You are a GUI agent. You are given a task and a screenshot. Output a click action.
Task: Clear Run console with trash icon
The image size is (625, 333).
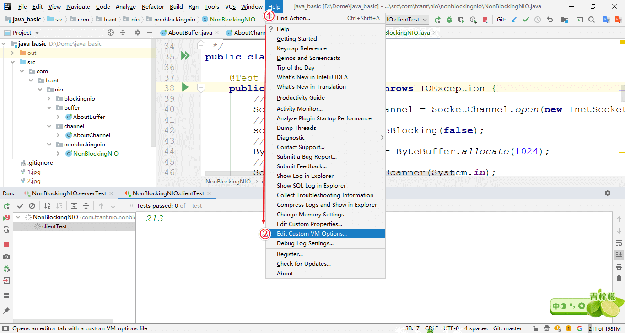[619, 278]
